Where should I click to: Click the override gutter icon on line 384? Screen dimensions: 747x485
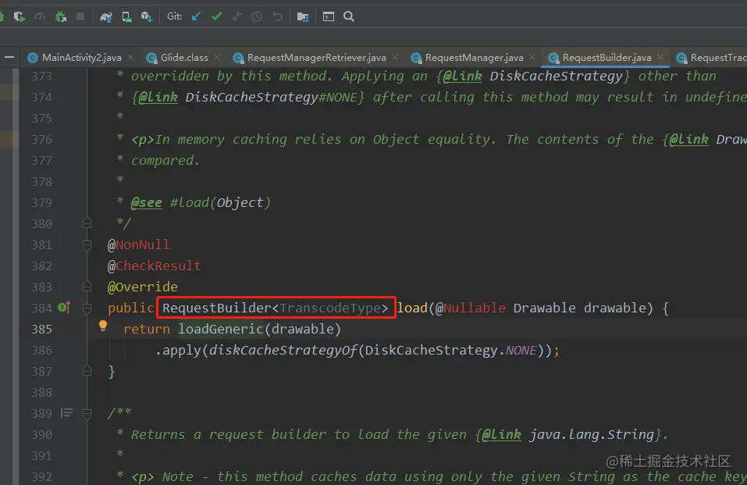[64, 308]
